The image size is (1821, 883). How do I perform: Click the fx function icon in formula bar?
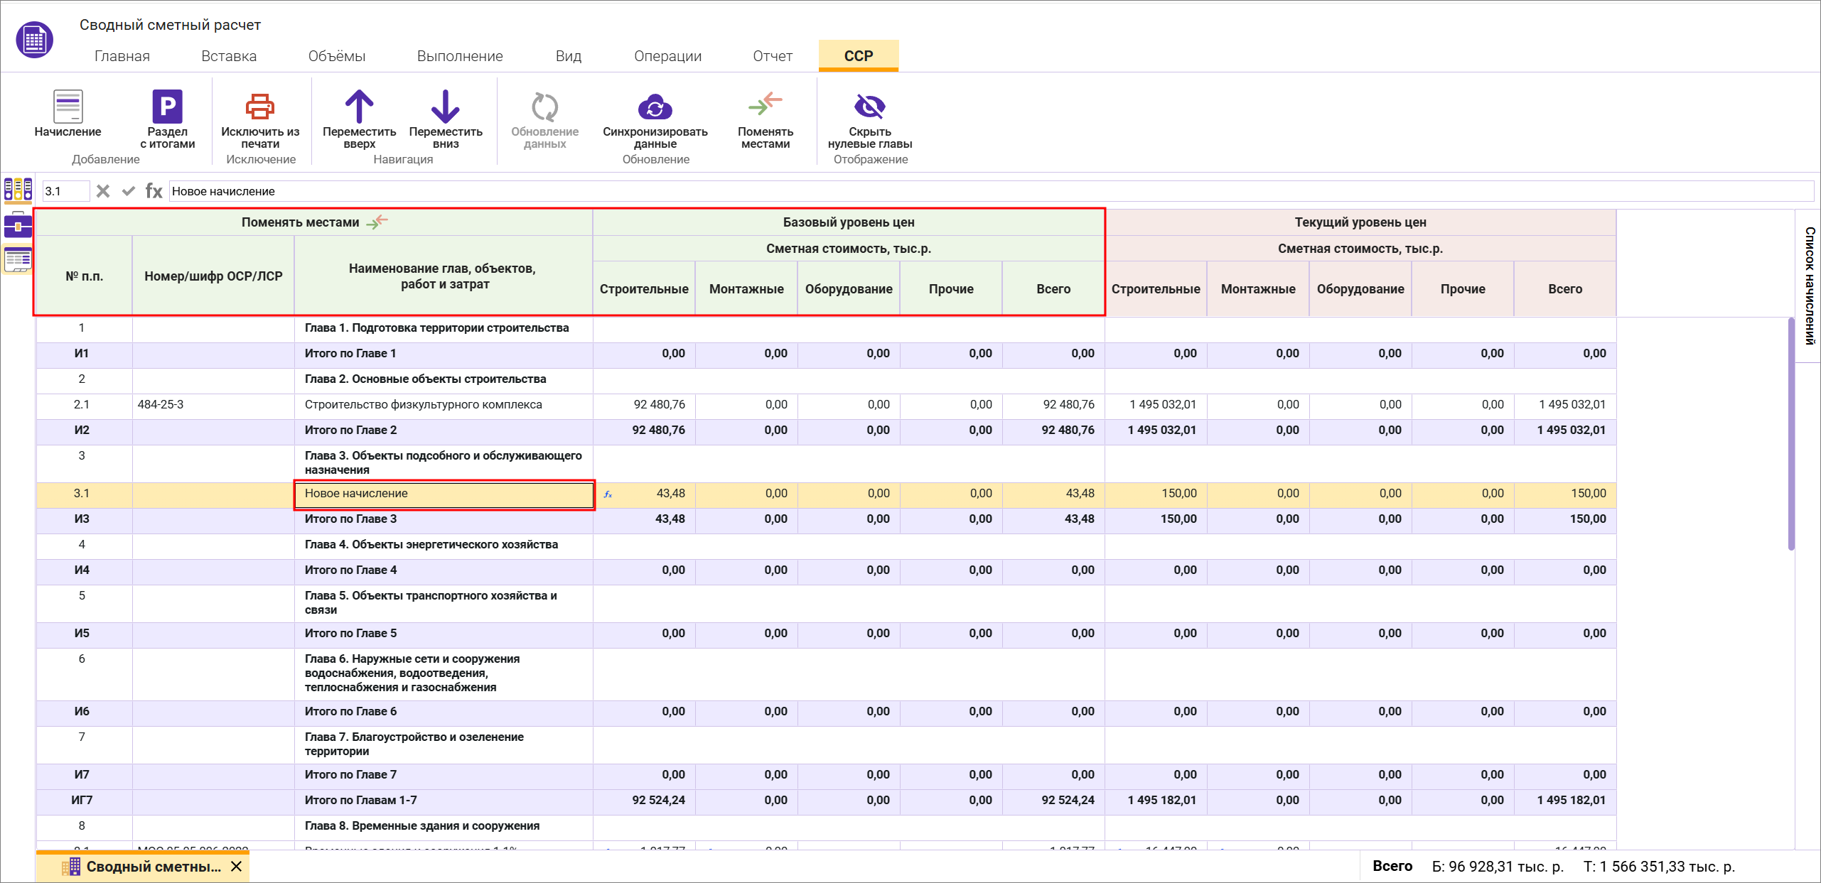click(154, 191)
